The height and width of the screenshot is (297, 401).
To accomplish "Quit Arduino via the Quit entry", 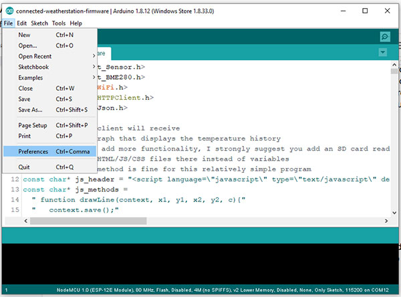I will tap(24, 167).
